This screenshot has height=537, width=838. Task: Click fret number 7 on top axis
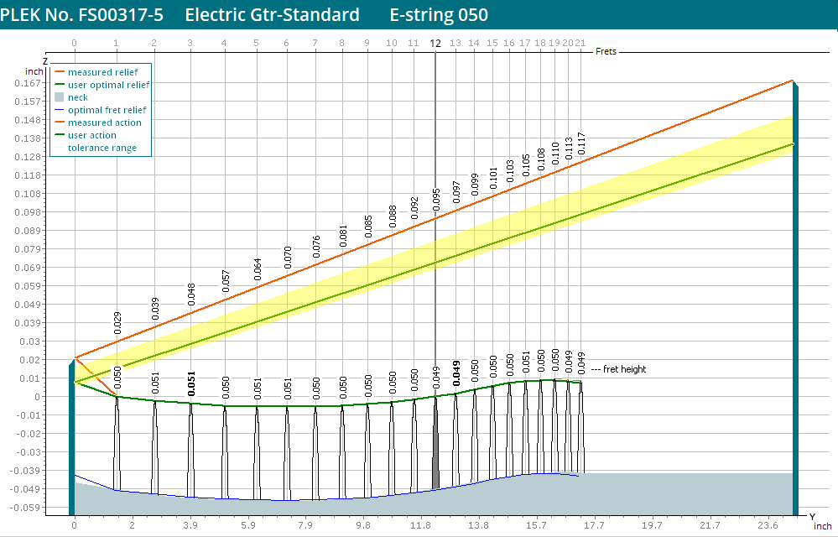coord(315,43)
